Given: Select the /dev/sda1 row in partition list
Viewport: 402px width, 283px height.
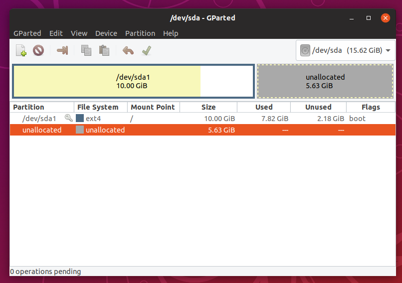Looking at the screenshot, I should [x=202, y=118].
